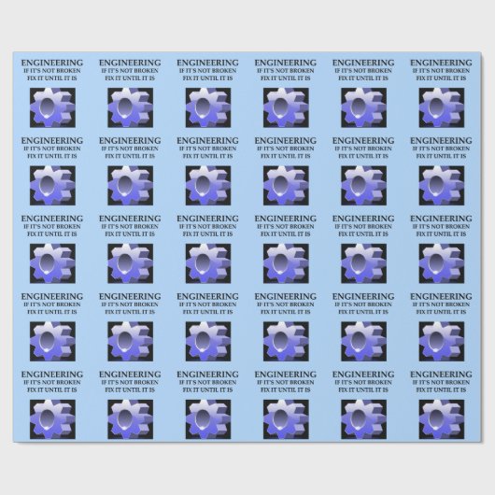Select gear icon in fourth row, fifth column
This screenshot has width=495, height=495.
[363, 341]
